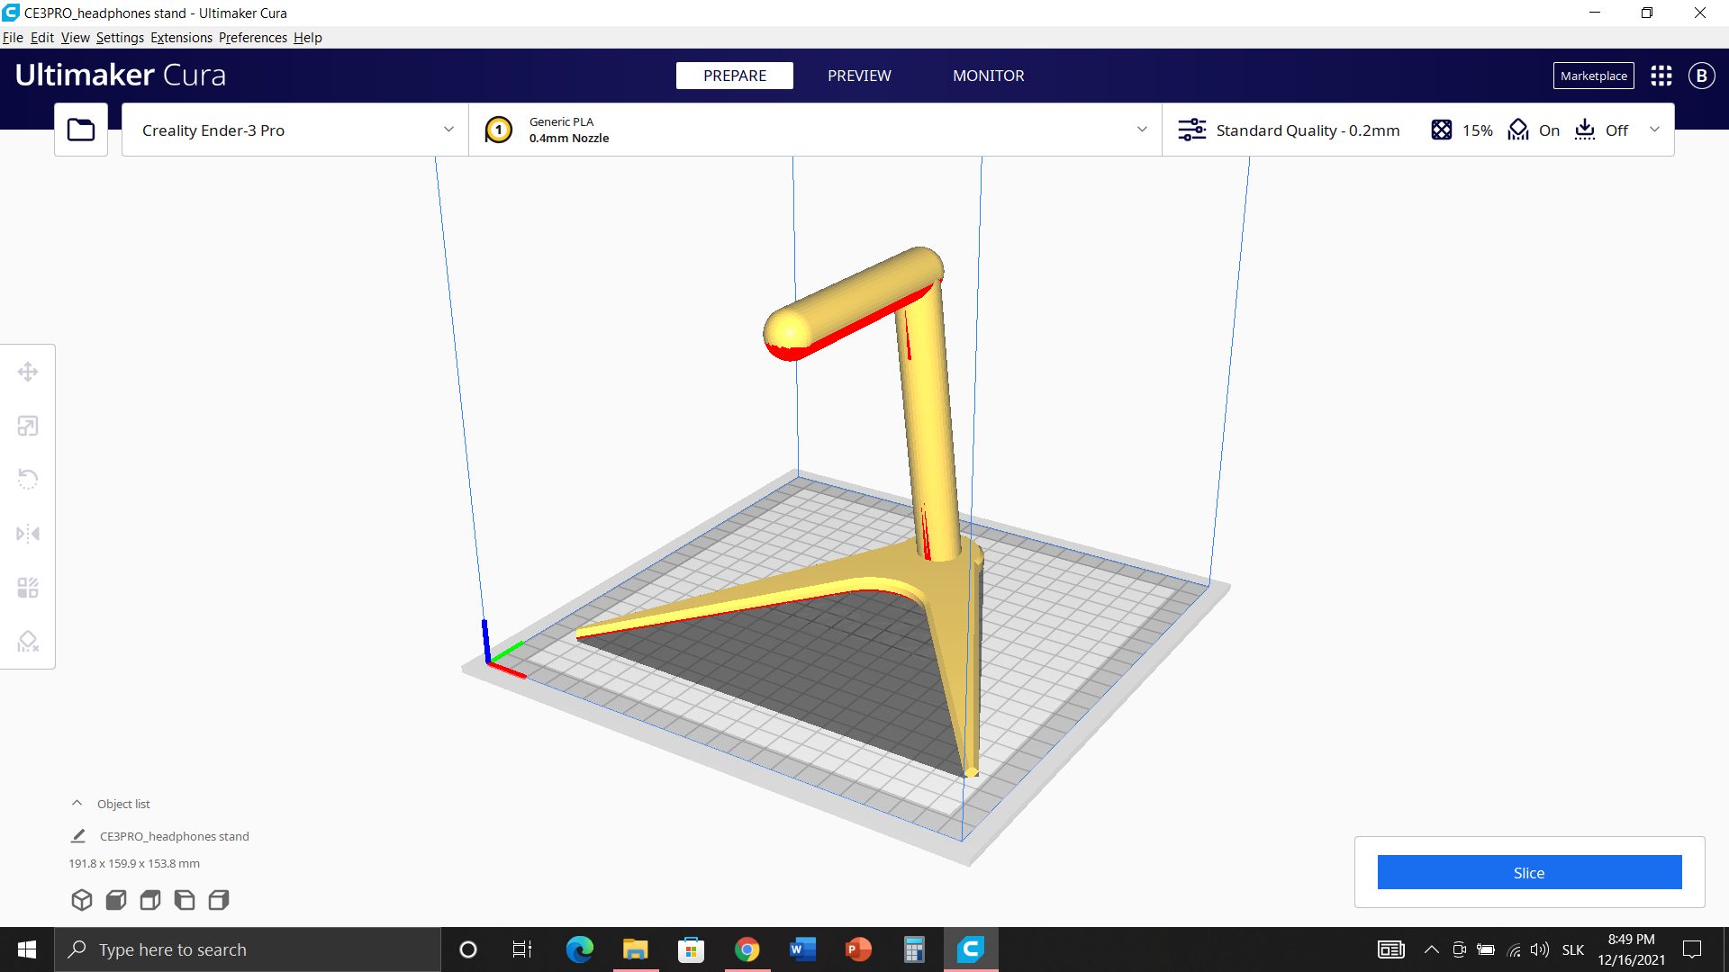Click the Standard Quality - 0.2mm profile text
Viewport: 1729px width, 972px height.
1308,130
